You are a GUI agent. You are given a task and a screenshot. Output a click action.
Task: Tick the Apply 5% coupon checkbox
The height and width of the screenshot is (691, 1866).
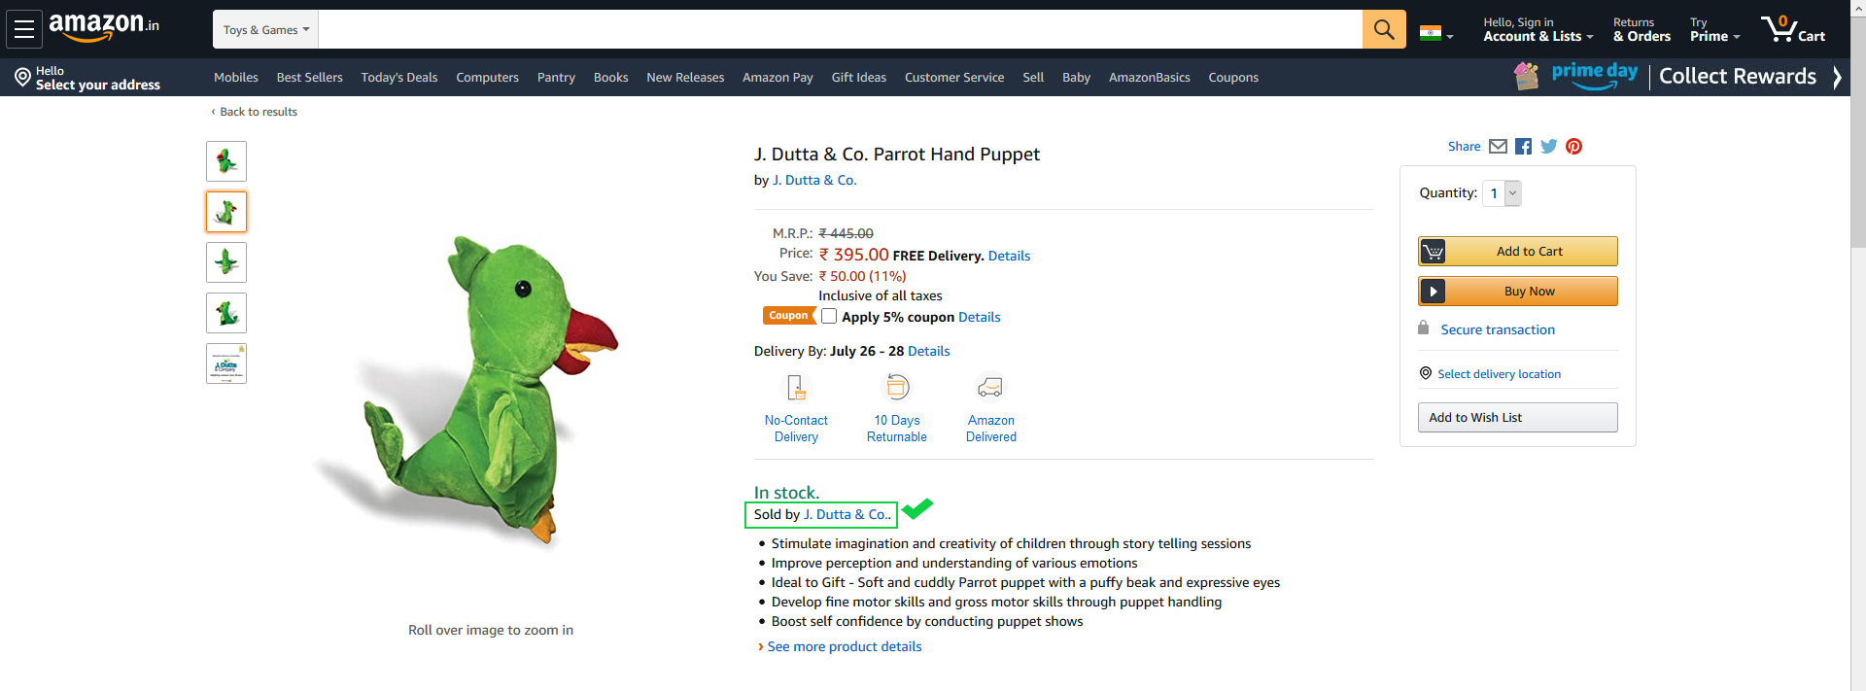pos(829,317)
